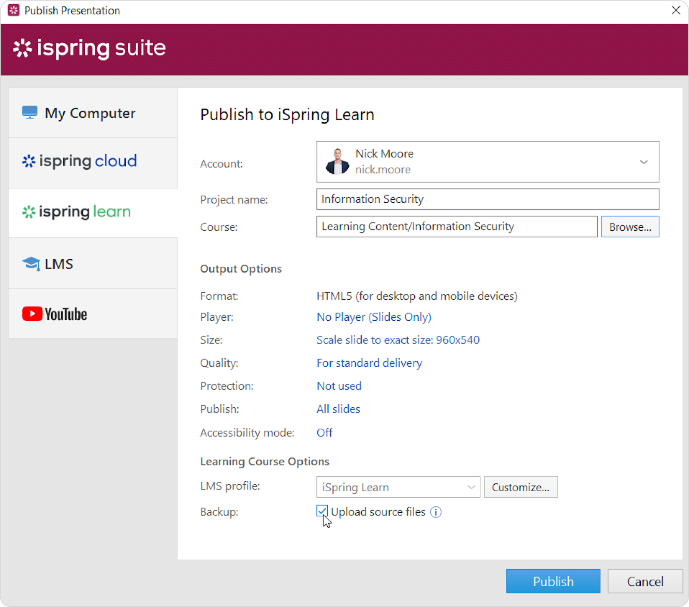The width and height of the screenshot is (689, 607).
Task: Click the My Computer monitor icon
Action: pos(30,112)
